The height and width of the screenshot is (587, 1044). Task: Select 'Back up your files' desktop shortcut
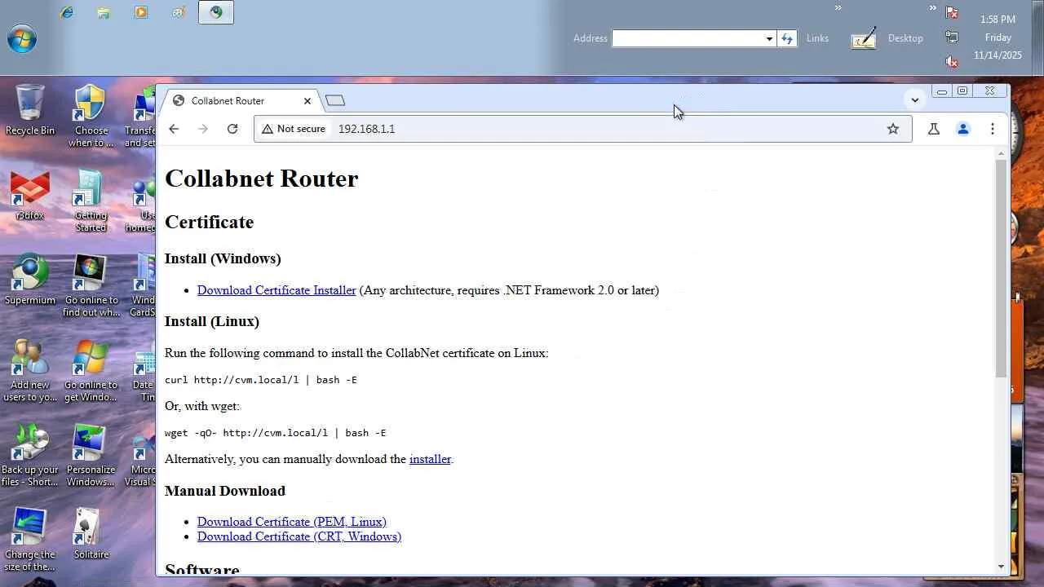click(30, 456)
